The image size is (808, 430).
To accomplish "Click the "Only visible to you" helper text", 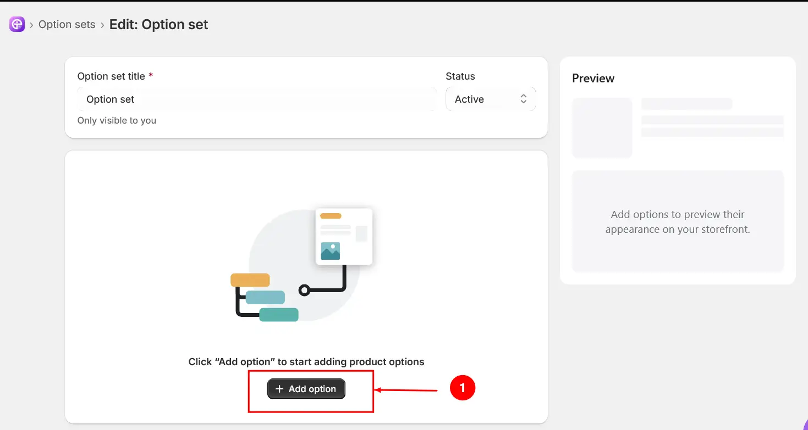I will coord(117,120).
